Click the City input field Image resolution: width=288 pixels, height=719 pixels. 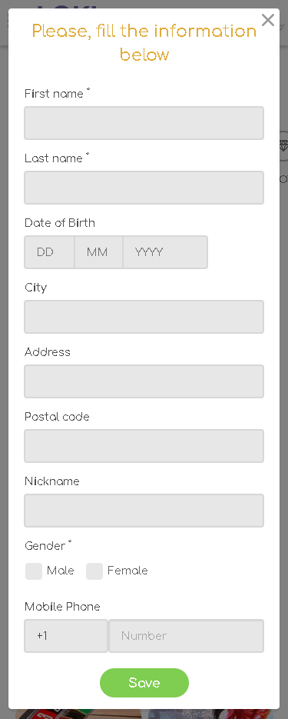tap(144, 317)
